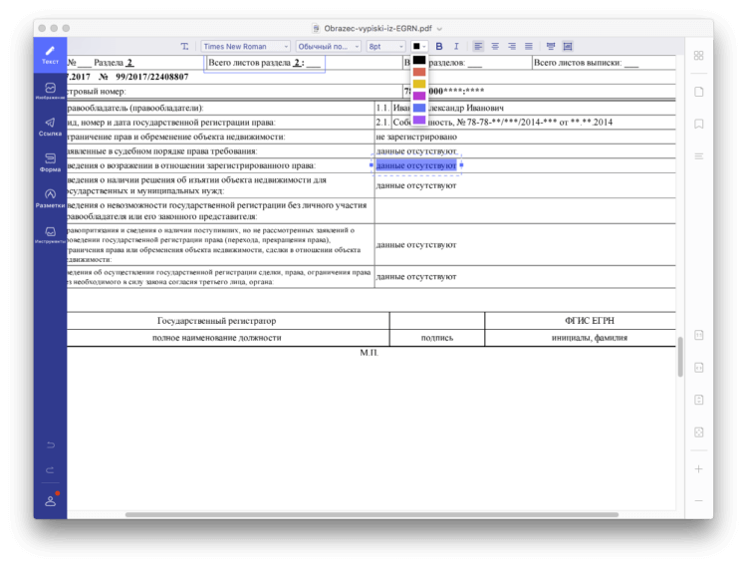This screenshot has height=567, width=747.
Task: Choose the red color swatch
Action: [x=419, y=72]
